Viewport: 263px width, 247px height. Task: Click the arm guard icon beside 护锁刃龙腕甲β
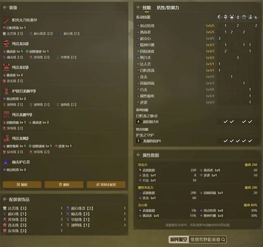(6, 91)
